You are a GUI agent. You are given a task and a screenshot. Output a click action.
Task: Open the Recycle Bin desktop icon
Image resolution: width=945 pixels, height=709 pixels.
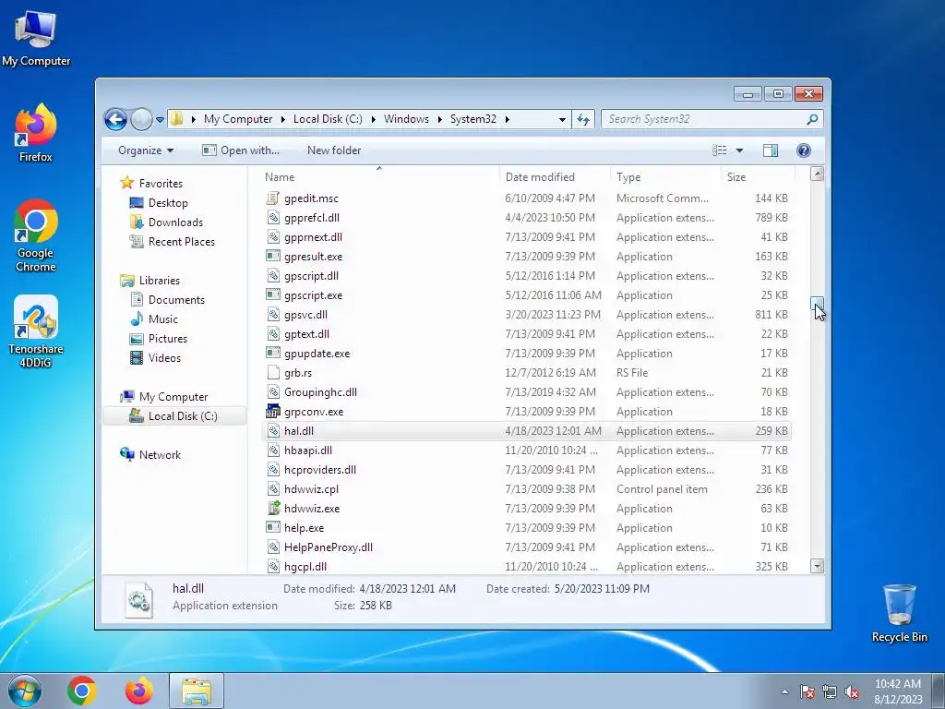(x=899, y=613)
